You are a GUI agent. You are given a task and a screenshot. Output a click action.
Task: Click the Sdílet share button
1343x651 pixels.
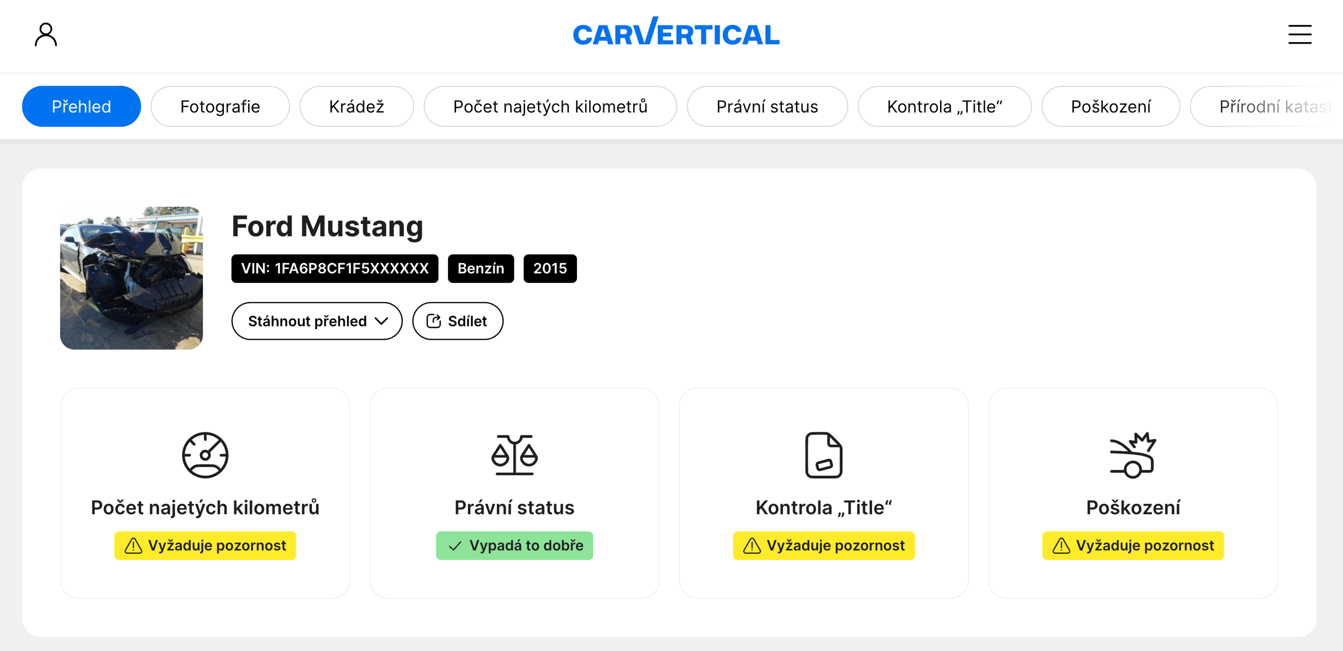tap(458, 321)
